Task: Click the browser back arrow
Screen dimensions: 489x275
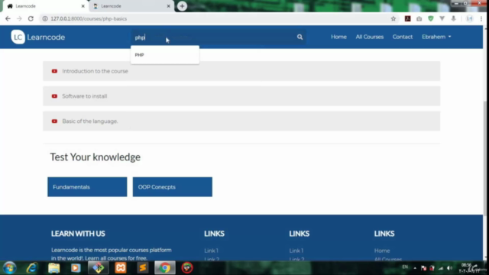Action: tap(8, 18)
